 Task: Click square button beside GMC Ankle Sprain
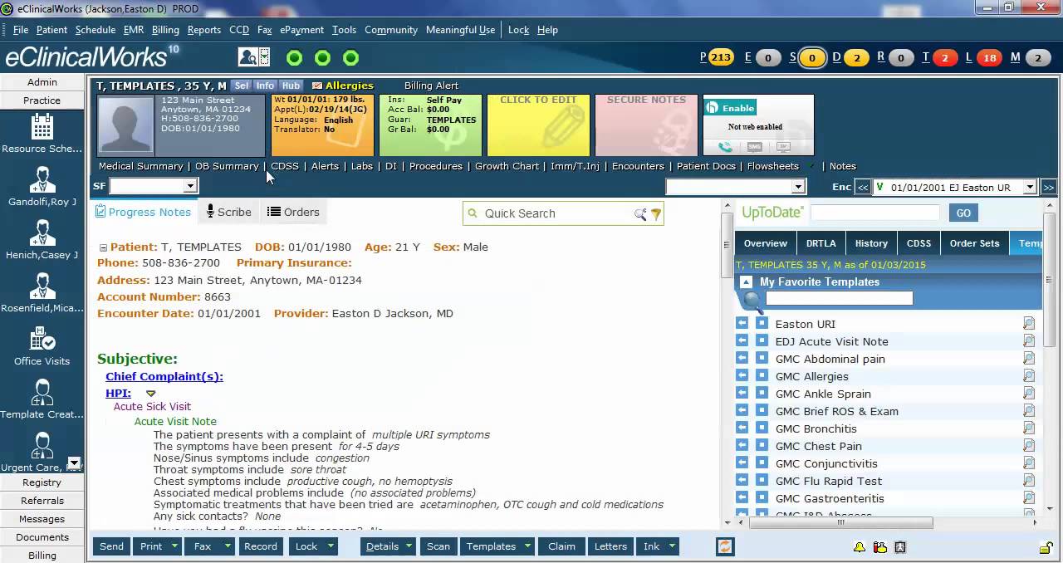click(x=762, y=394)
